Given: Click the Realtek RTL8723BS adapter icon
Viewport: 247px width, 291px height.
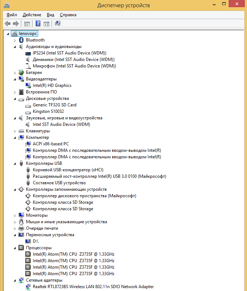Looking at the screenshot, I should (x=28, y=287).
